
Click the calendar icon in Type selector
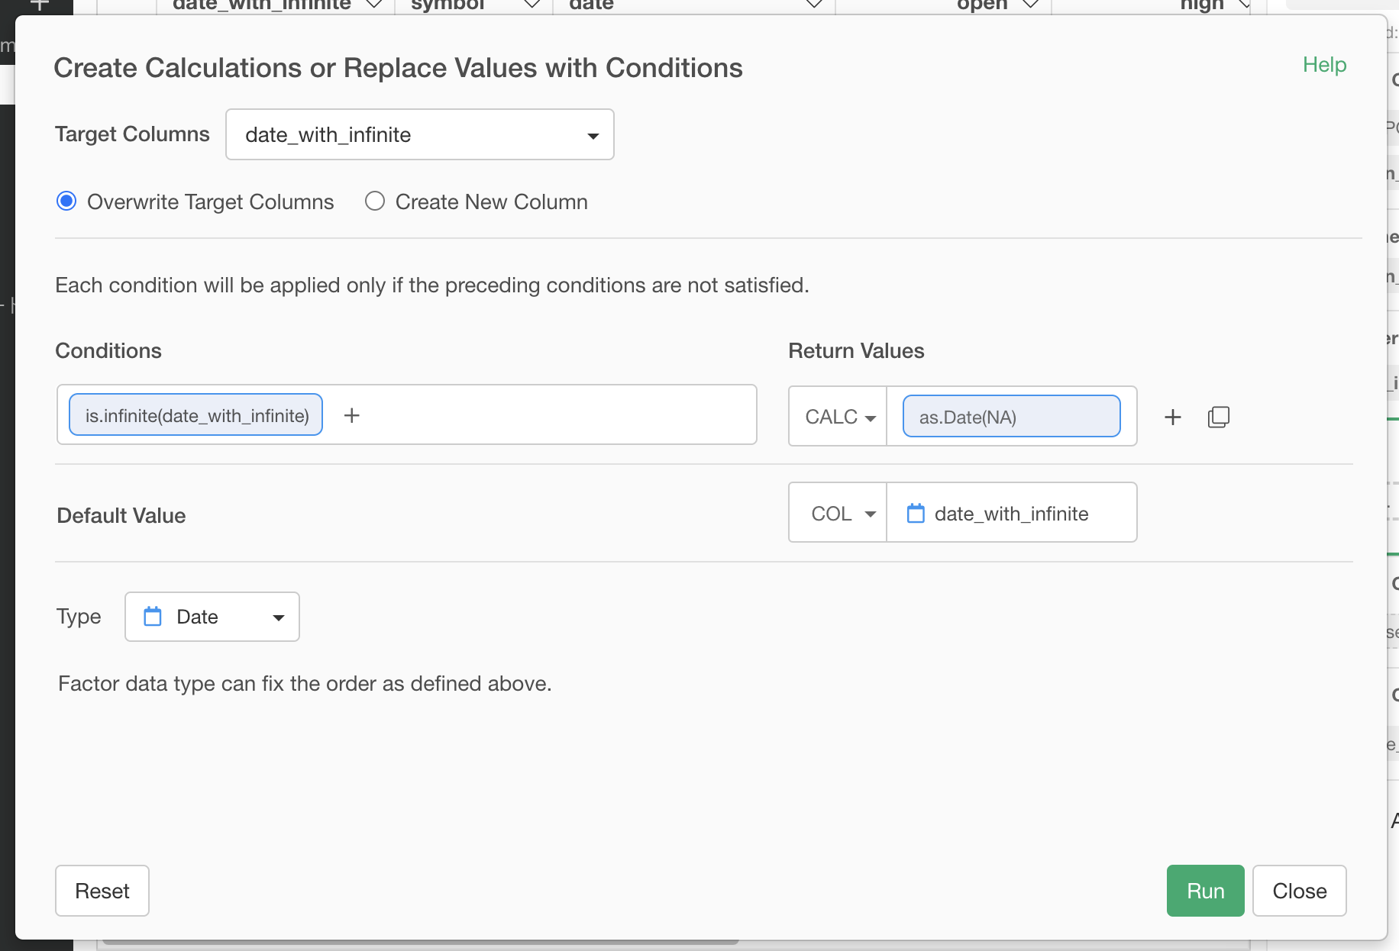[x=153, y=617]
